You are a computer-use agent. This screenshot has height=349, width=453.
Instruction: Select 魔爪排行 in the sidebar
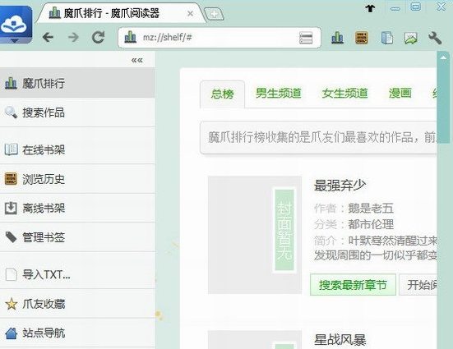pos(77,83)
